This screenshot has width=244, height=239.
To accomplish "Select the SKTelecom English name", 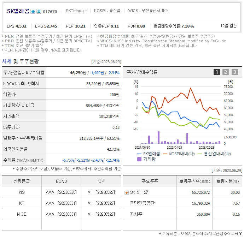I will coord(76,11).
